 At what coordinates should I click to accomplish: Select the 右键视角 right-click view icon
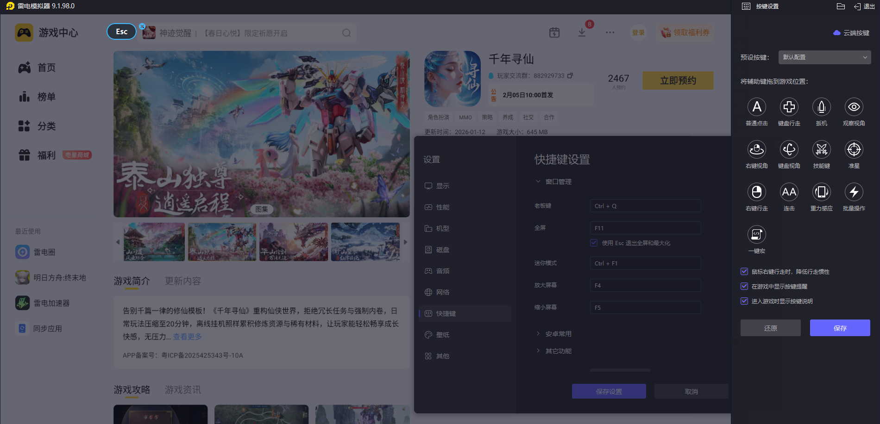[757, 149]
